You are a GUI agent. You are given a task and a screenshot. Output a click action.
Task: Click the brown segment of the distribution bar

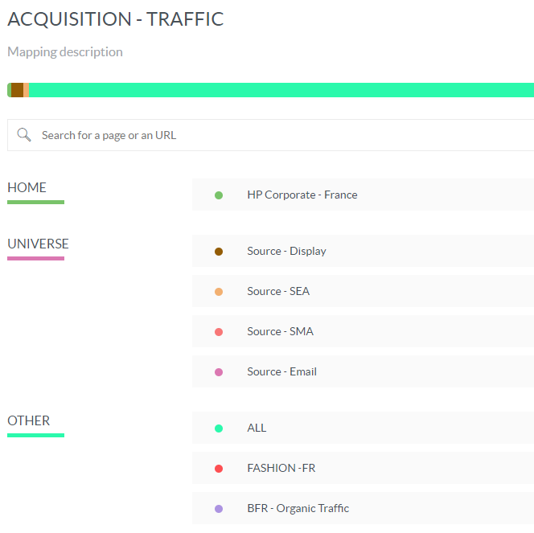pos(17,90)
